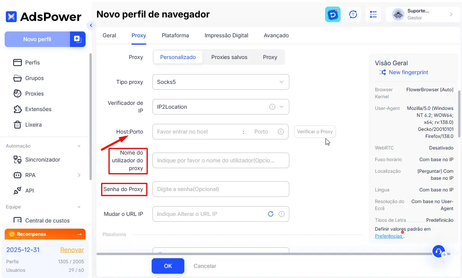The height and width of the screenshot is (278, 462).
Task: Click the FlowerBrowser [Auto] value
Action: (430, 89)
